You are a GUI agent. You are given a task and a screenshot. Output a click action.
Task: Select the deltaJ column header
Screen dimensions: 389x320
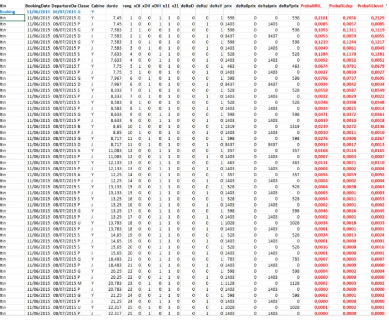202,6
